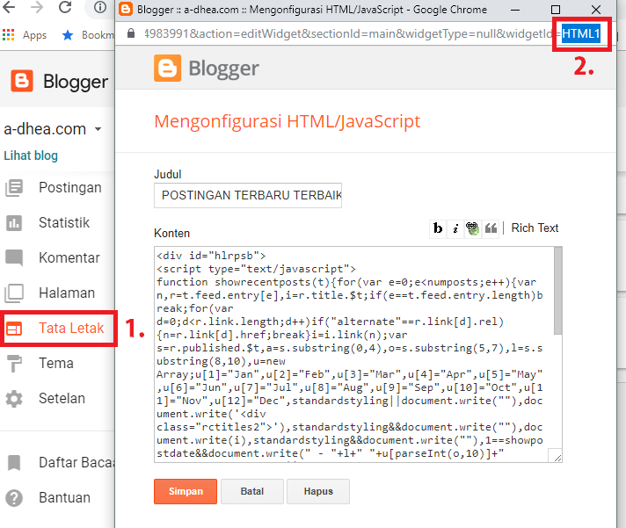Click the highlighted HTML1 widget ID text
The width and height of the screenshot is (626, 528).
[581, 33]
